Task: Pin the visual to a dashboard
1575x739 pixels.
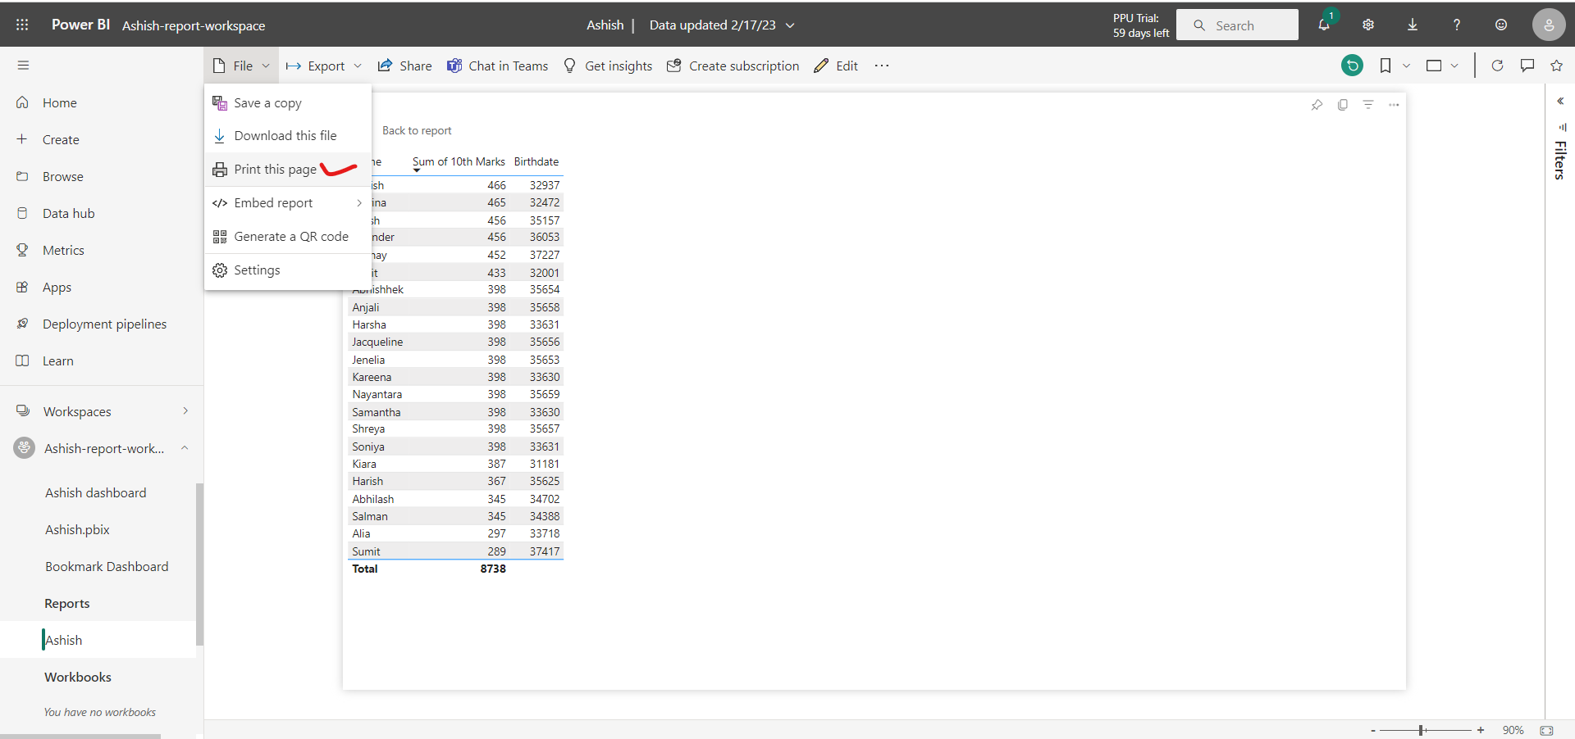Action: (1318, 105)
